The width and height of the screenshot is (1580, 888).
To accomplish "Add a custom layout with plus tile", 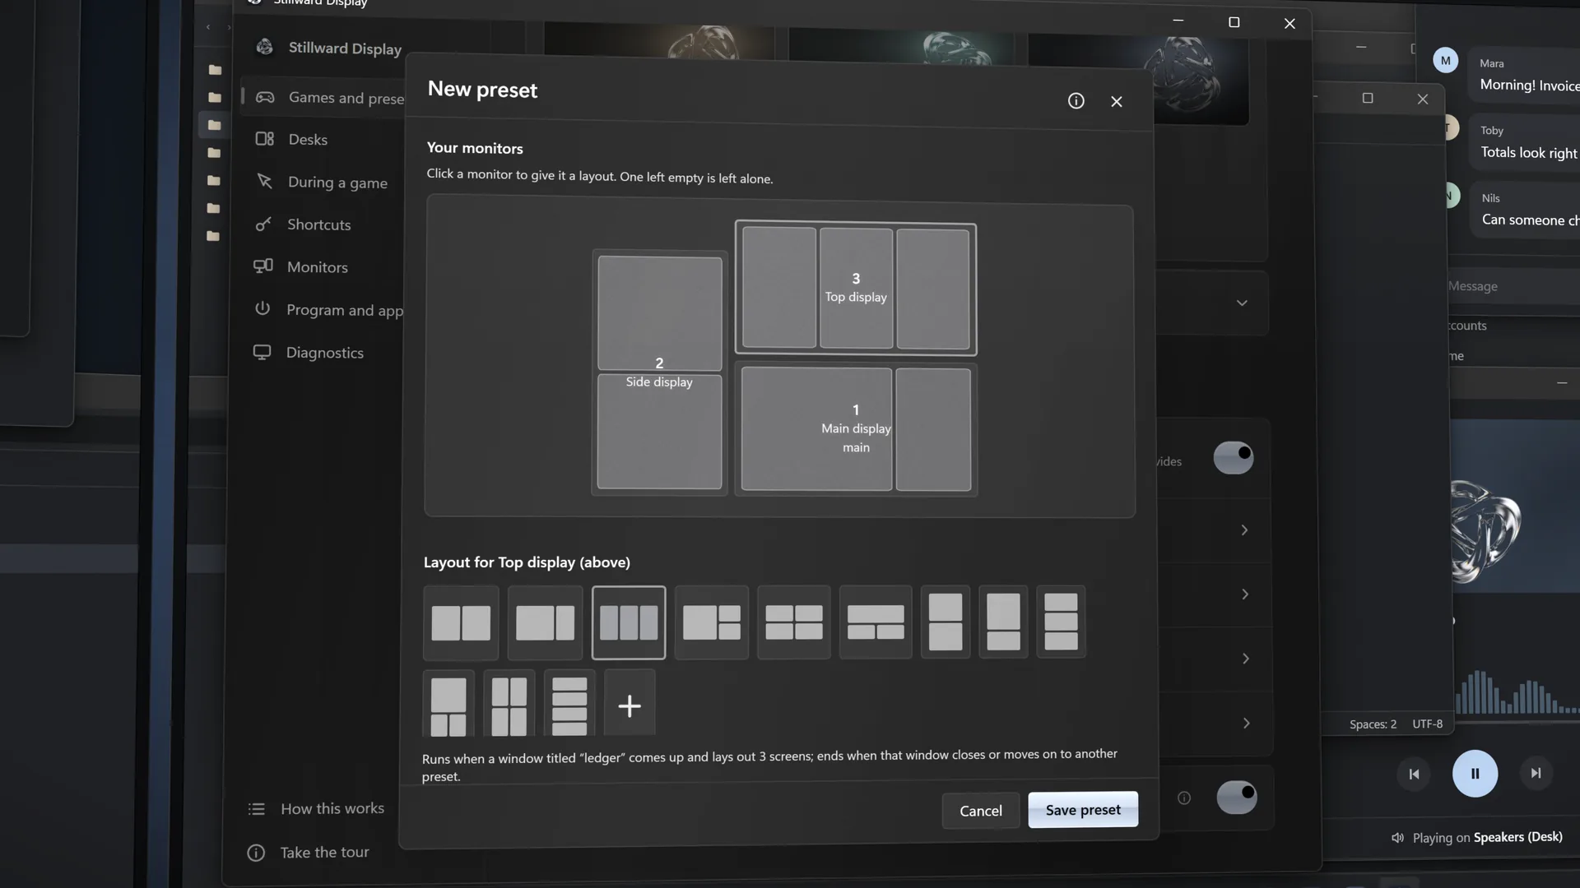I will point(630,705).
